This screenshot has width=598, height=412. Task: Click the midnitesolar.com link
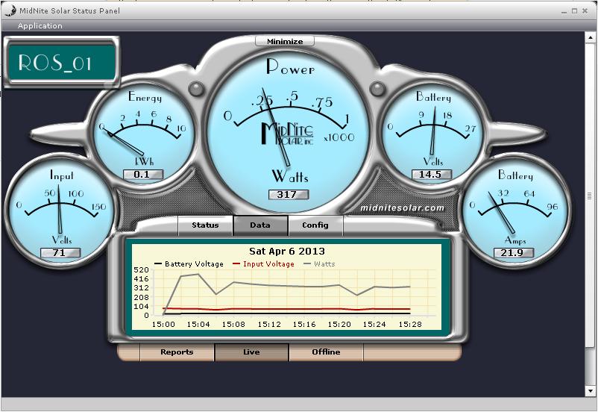click(403, 208)
